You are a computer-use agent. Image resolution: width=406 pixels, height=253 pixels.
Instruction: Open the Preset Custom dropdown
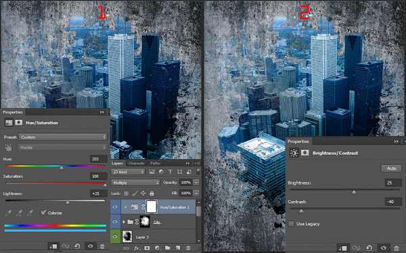[63, 137]
